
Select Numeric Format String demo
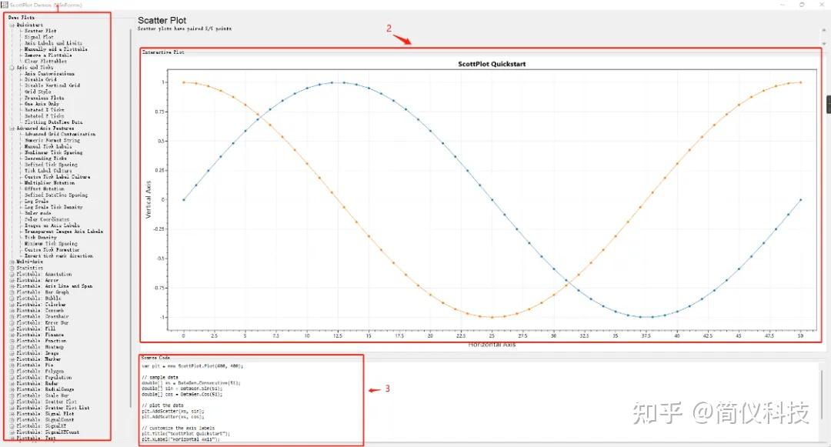(x=52, y=140)
